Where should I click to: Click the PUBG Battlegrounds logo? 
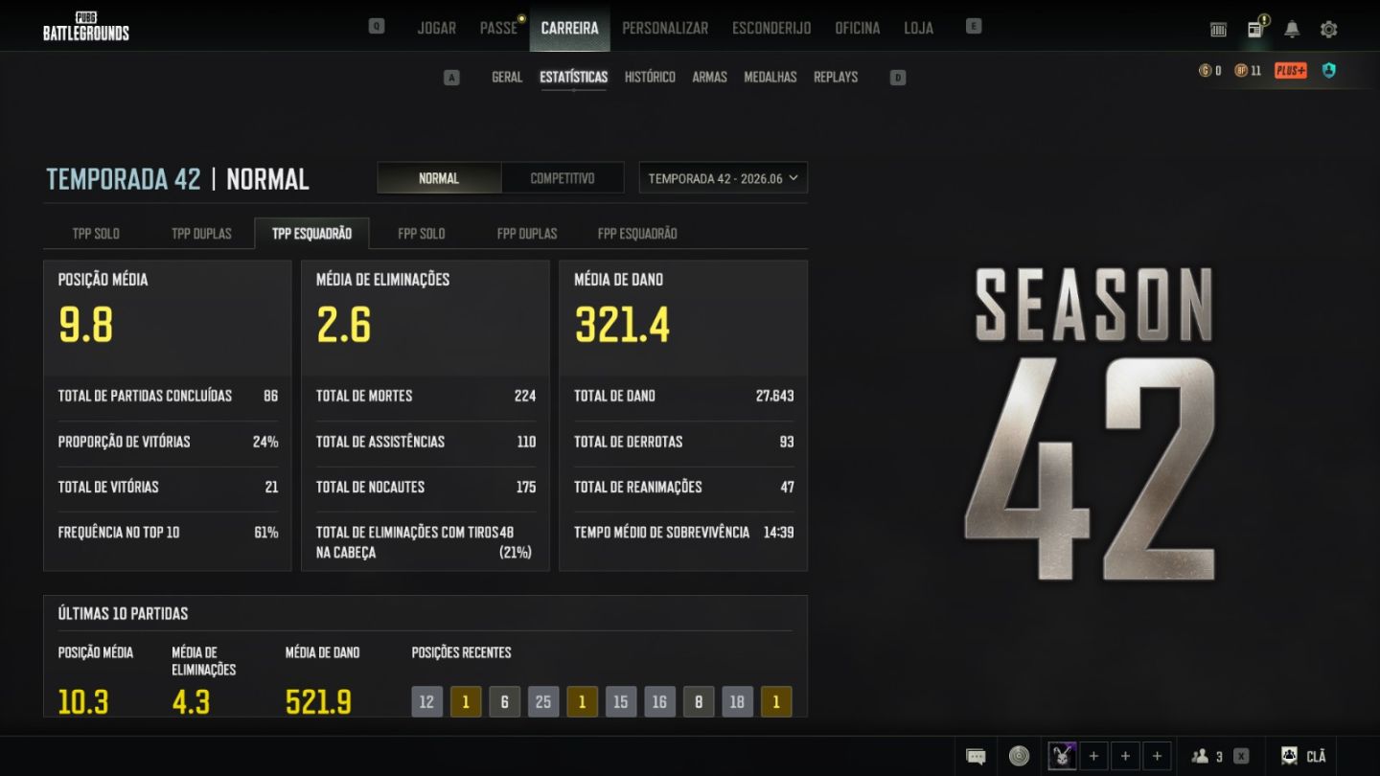click(x=85, y=27)
